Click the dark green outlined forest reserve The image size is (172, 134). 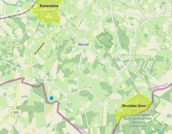105,40
